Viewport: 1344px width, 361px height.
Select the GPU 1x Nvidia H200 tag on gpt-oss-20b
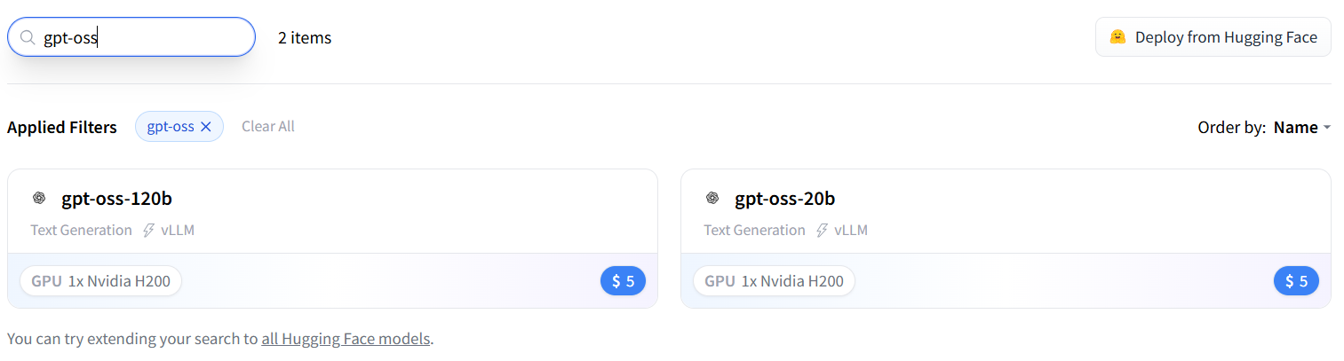tap(774, 281)
